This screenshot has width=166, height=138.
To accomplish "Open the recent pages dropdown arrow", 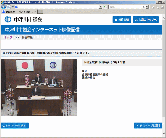I will (13, 7).
